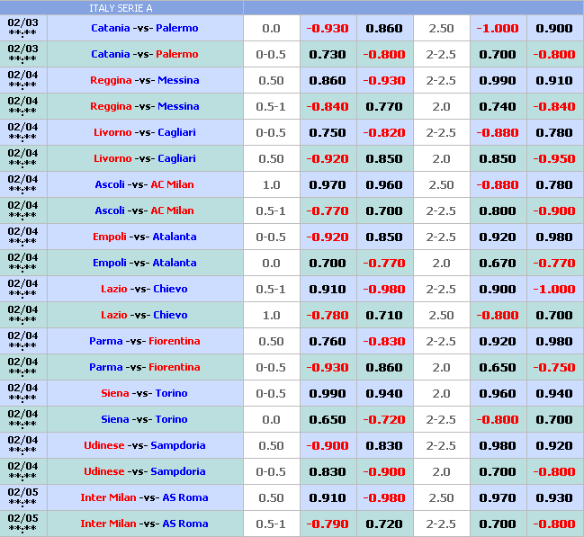This screenshot has width=584, height=537.
Task: Open Siena vs Torino row with 0.0 handicap
Action: pos(144,419)
